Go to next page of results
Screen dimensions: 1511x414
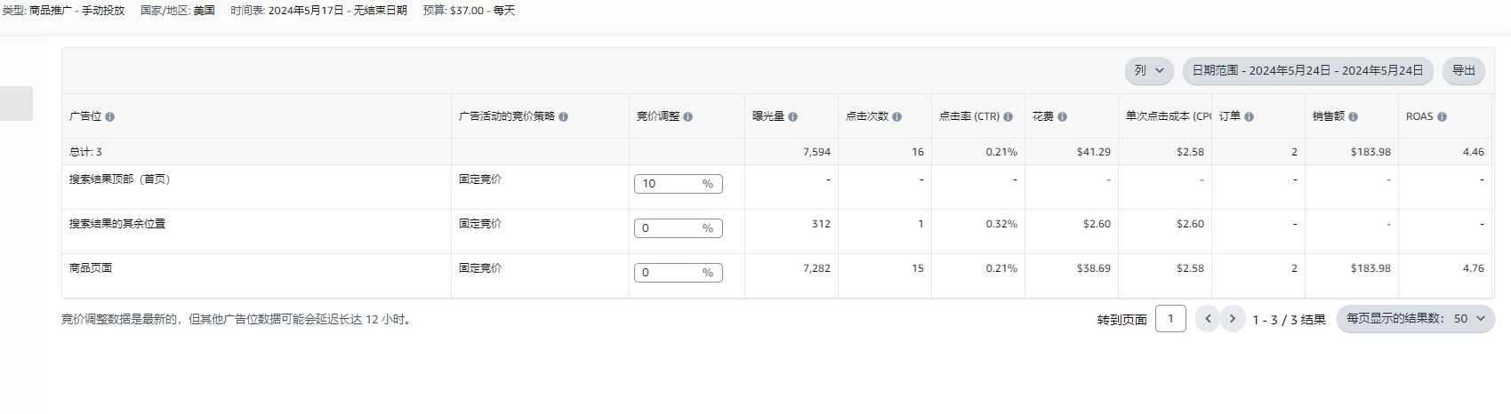coord(1233,319)
